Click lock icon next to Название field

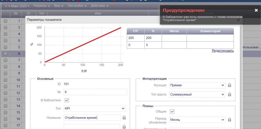tap(124, 118)
